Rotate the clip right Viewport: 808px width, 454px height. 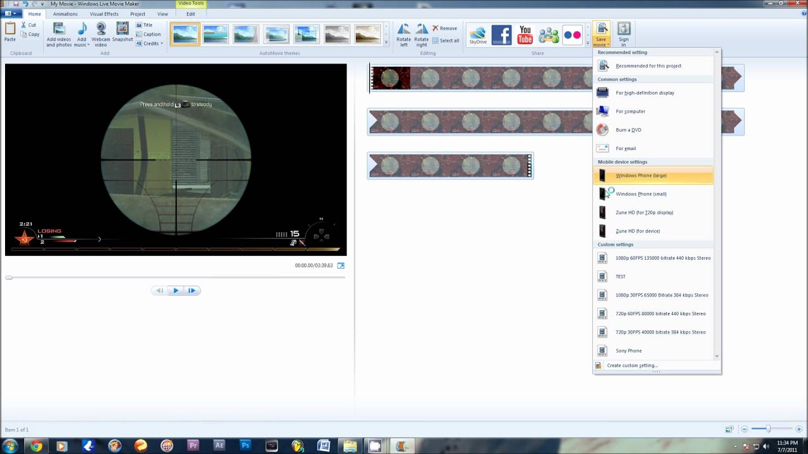(x=422, y=35)
